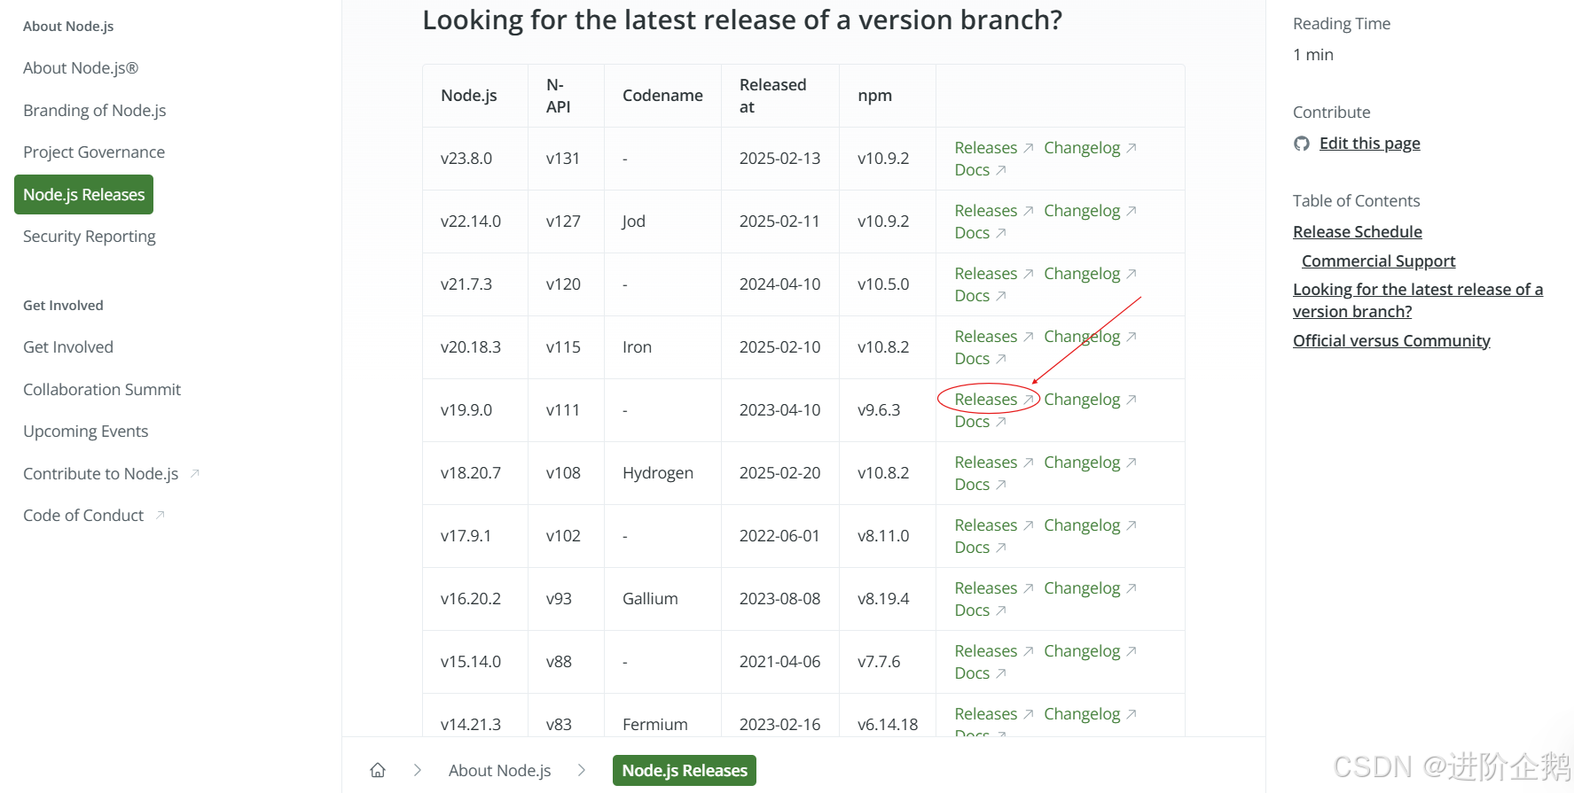Viewport: 1574px width, 793px height.
Task: Open the Edit this page link
Action: [1369, 144]
